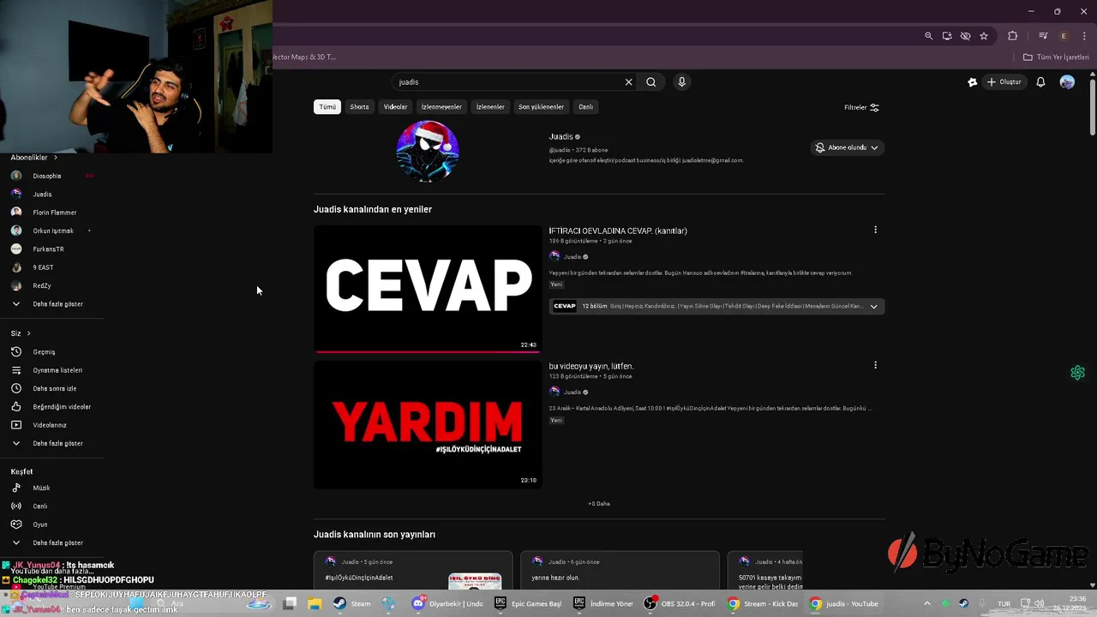This screenshot has height=617, width=1097.
Task: Open Diosophia subscription in sidebar
Action: pyautogui.click(x=47, y=176)
